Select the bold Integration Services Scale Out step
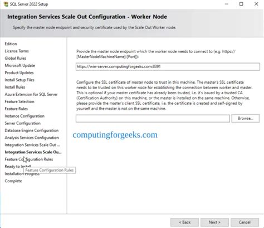 [33, 152]
